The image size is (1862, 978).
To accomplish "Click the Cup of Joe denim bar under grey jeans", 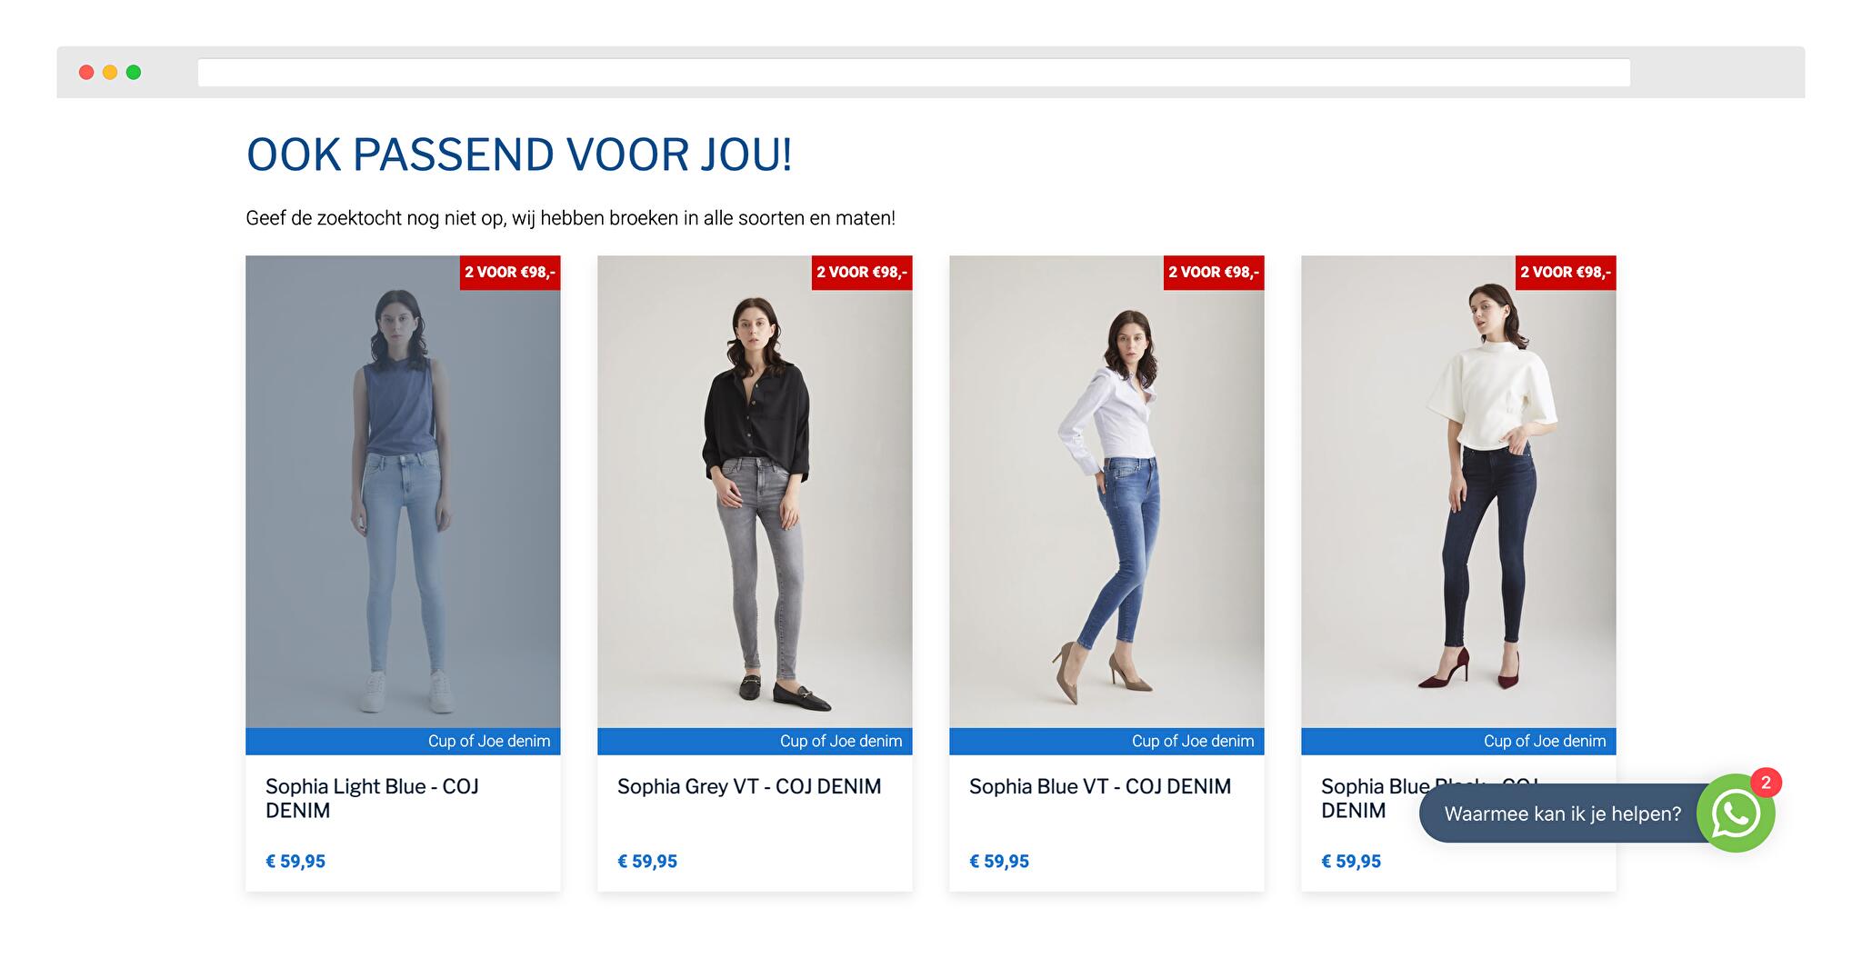I will [755, 742].
